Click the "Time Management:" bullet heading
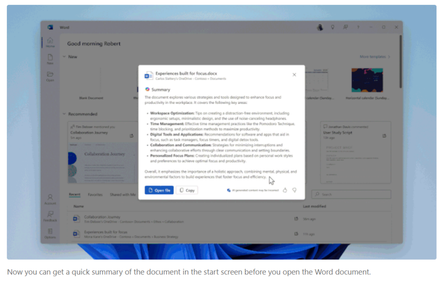The width and height of the screenshot is (445, 281). [167, 124]
